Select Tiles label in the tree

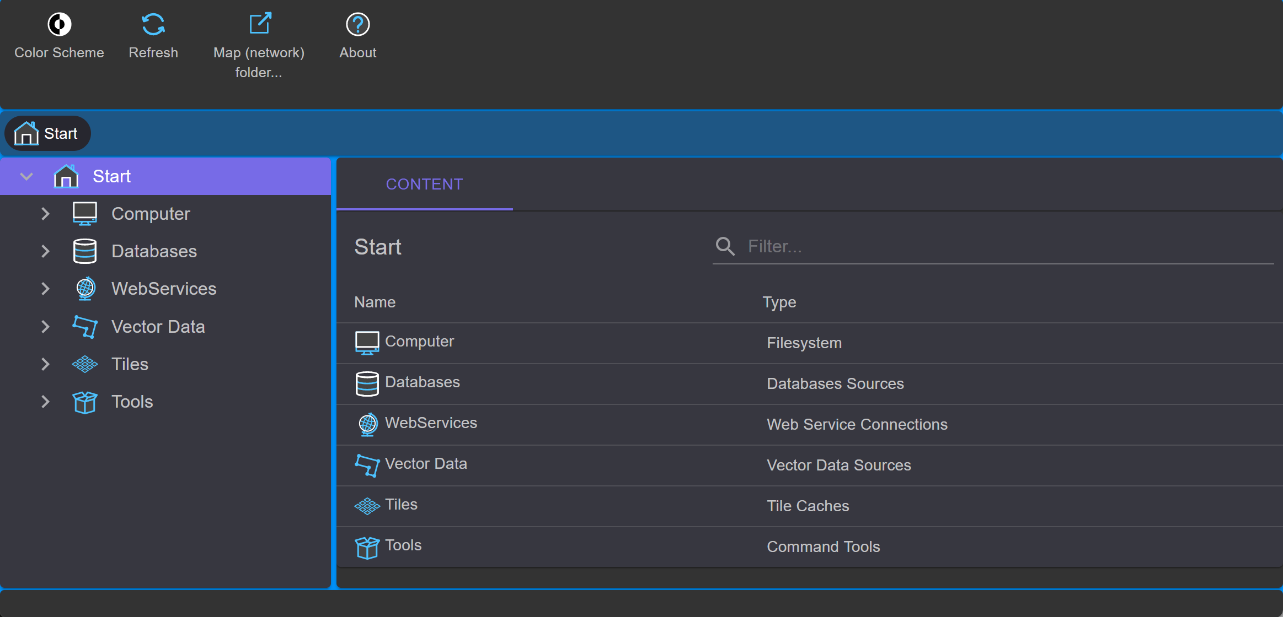(x=130, y=364)
